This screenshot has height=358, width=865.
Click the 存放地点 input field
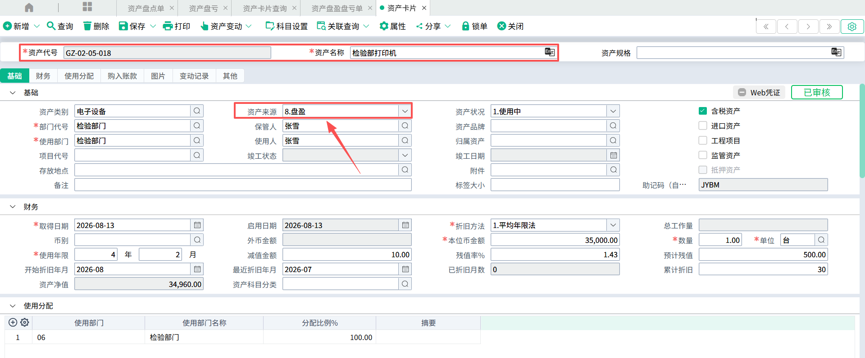237,170
